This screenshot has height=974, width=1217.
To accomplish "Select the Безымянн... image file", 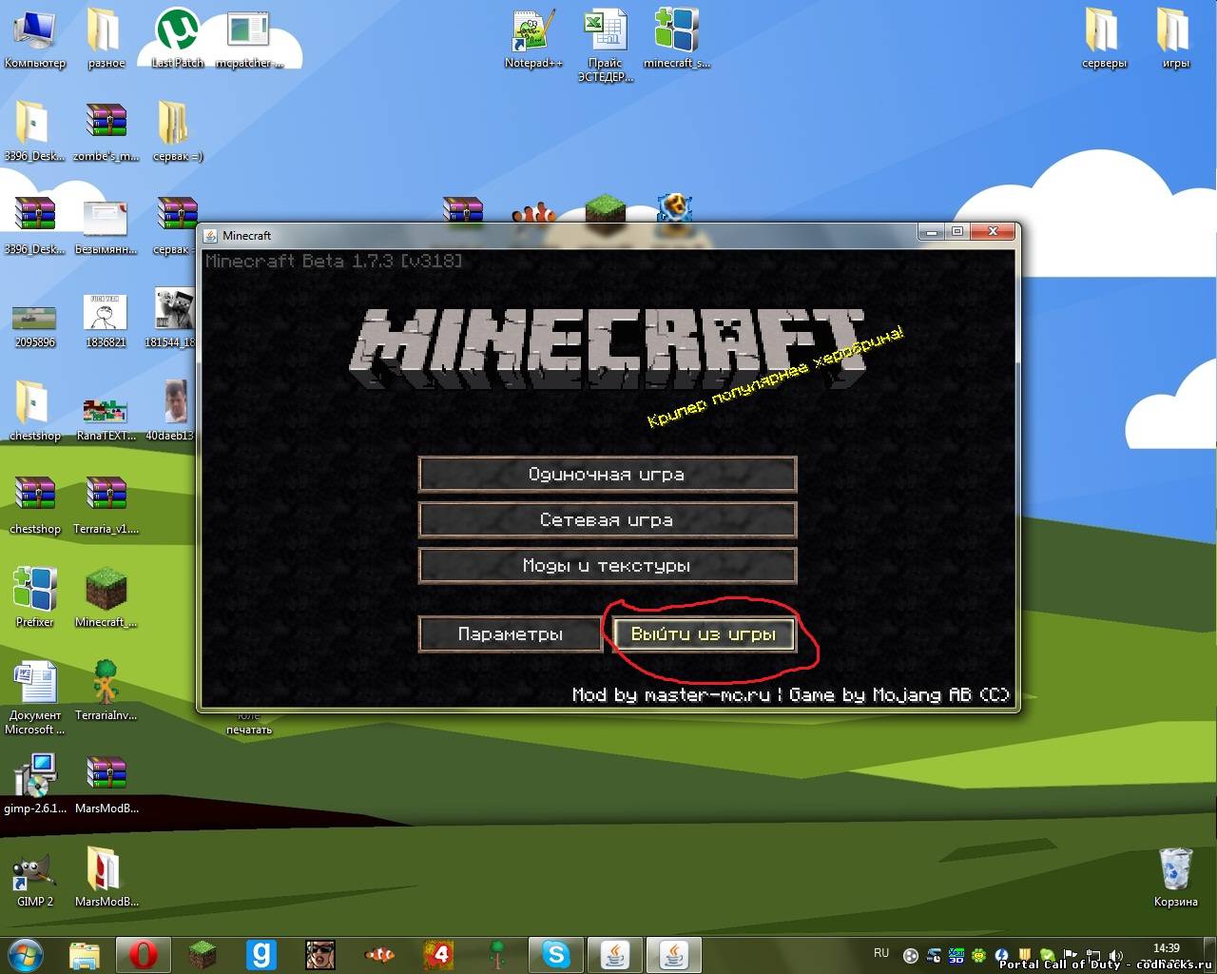I will click(x=106, y=224).
